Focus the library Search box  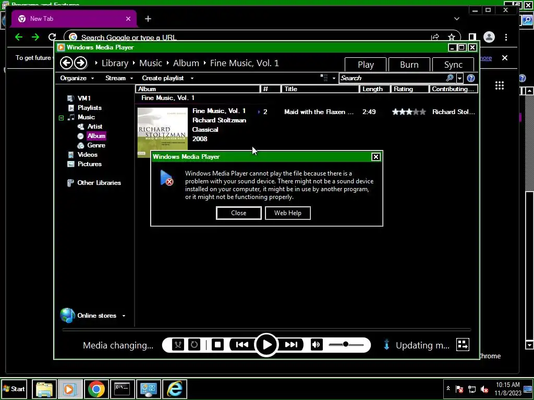coord(392,78)
